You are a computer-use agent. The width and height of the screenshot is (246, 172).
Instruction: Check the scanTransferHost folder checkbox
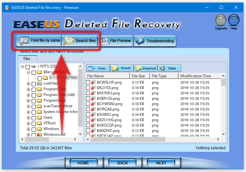tap(34, 107)
